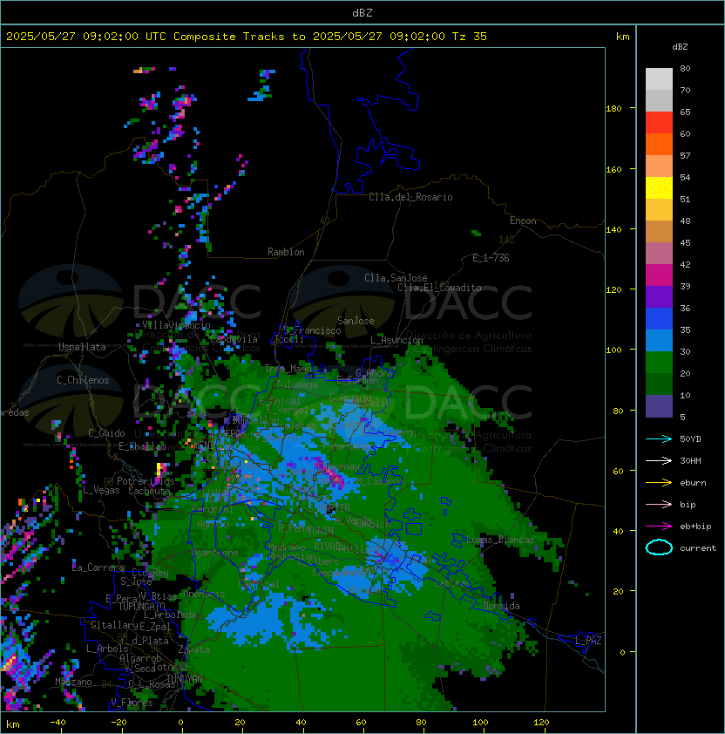Image resolution: width=725 pixels, height=734 pixels.
Task: Click the magenta eb+bip arrow in the legend
Action: 659,527
